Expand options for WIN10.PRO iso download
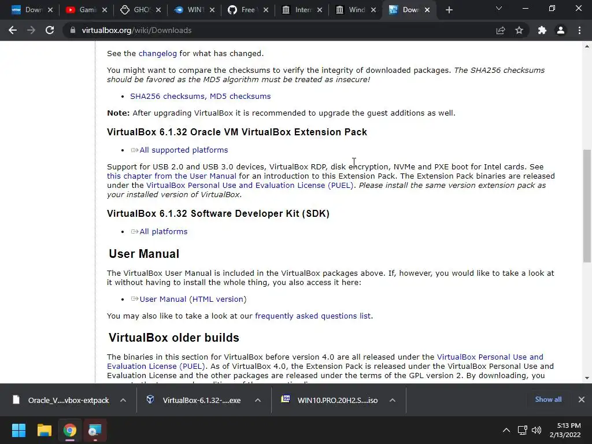 coord(393,400)
